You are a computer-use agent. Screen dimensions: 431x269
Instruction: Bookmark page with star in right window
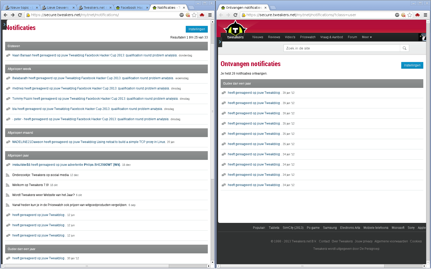pos(410,15)
